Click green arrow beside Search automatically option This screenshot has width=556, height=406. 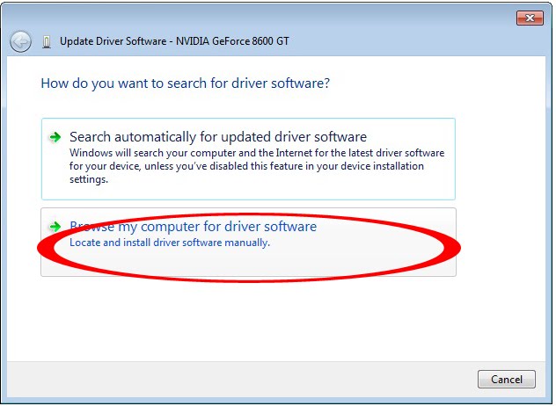(55, 137)
